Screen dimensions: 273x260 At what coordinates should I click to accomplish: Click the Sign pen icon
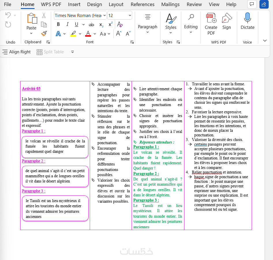click(x=227, y=18)
